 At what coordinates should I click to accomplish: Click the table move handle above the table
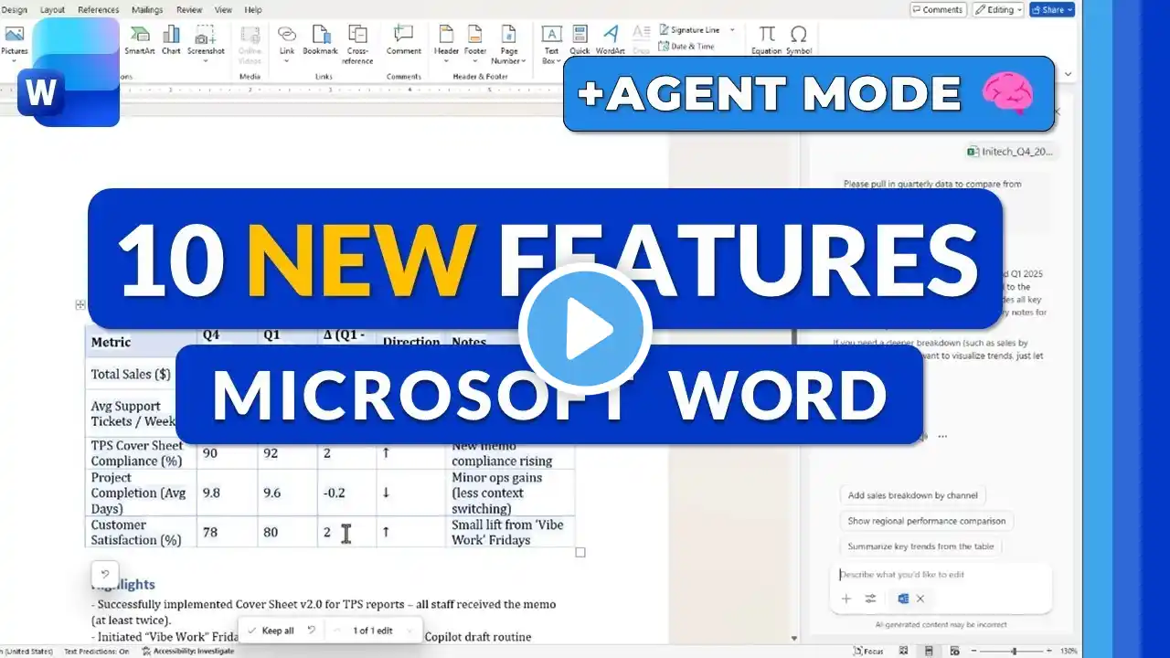80,304
